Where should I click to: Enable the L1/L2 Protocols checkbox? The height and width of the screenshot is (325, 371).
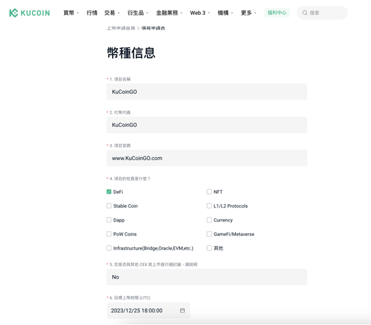point(209,206)
